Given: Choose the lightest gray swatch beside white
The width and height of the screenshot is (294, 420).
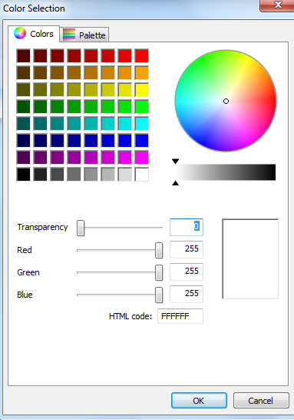Looking at the screenshot, I should [x=124, y=175].
